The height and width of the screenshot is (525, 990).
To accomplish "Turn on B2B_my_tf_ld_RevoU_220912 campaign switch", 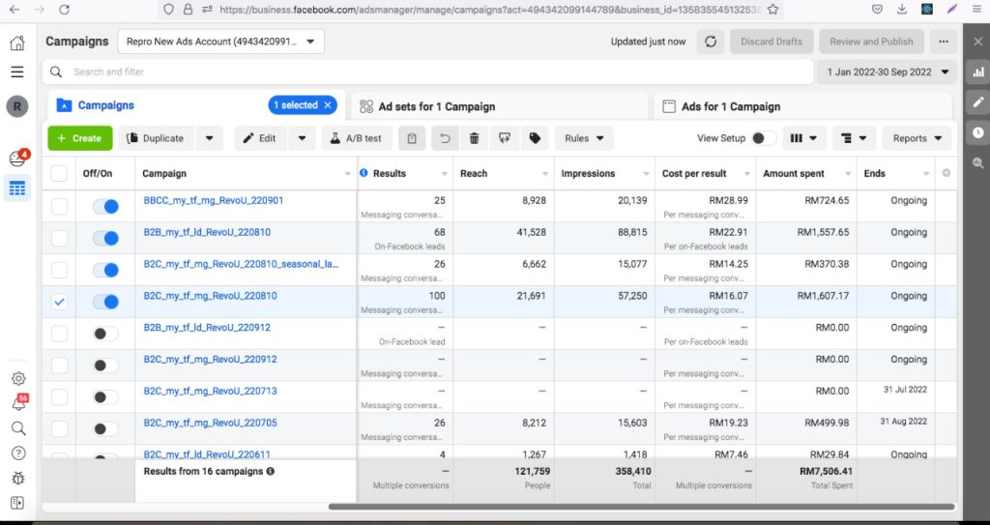I will tap(105, 334).
